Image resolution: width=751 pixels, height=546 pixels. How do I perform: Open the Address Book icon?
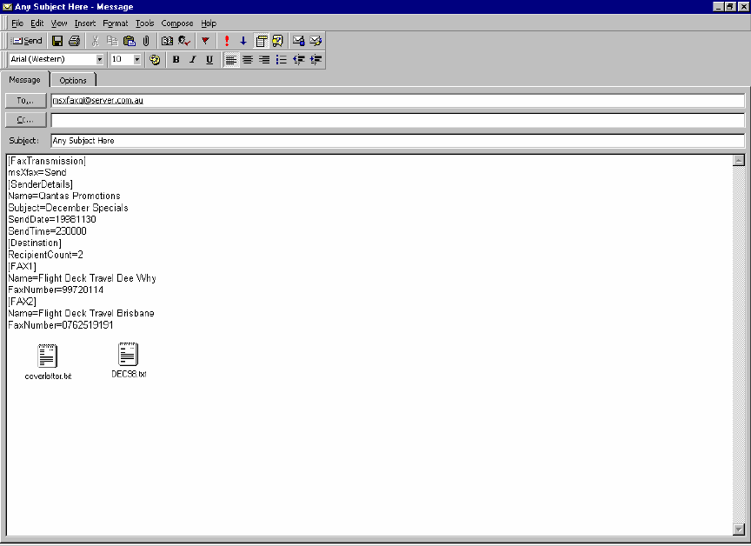(x=167, y=41)
